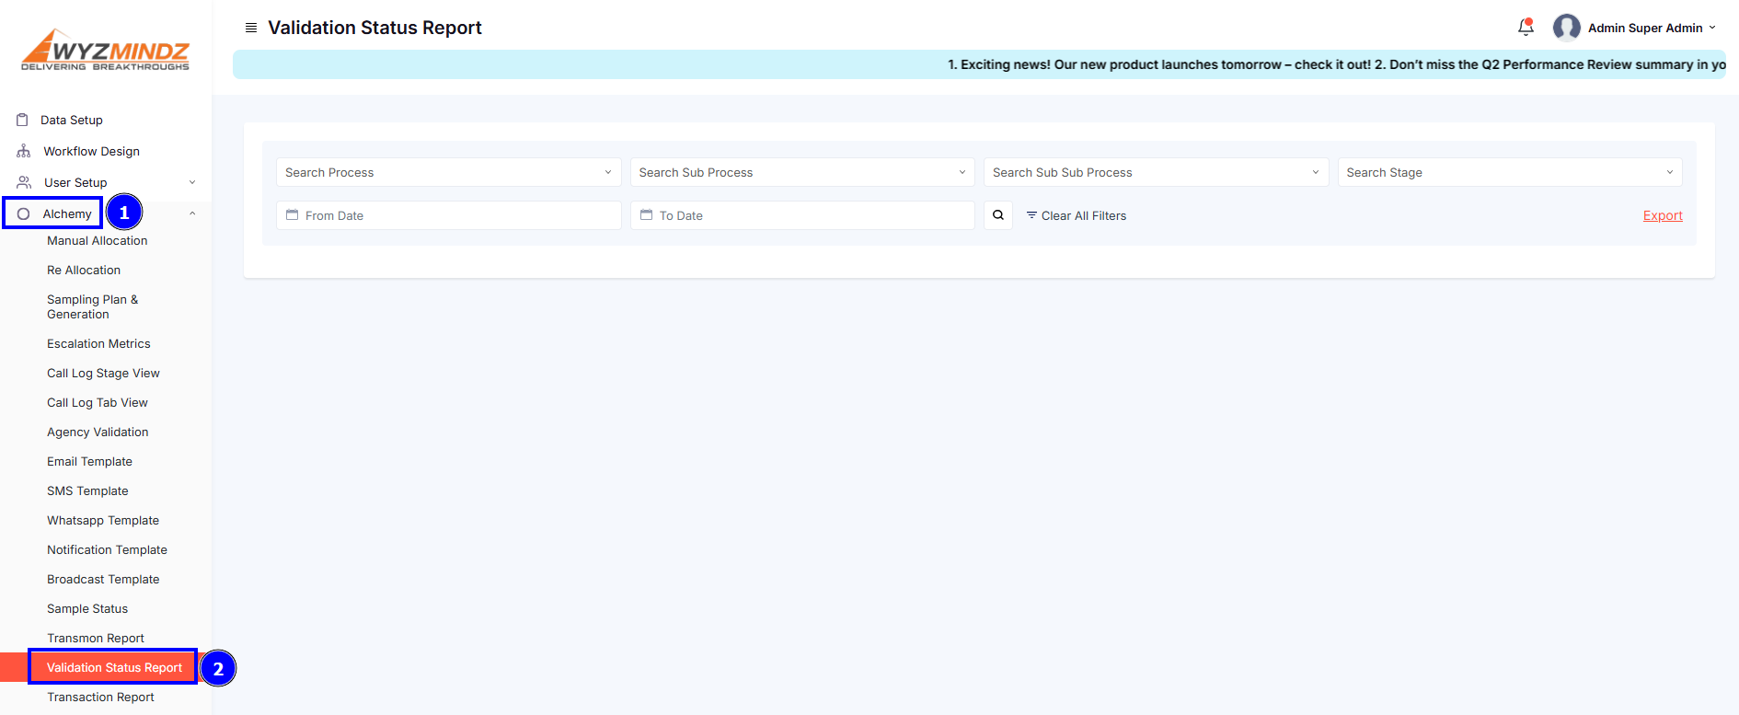Click the scrolling announcement banner

click(x=980, y=64)
